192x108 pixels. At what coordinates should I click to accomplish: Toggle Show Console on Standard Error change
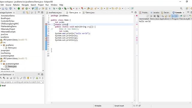click(x=176, y=16)
